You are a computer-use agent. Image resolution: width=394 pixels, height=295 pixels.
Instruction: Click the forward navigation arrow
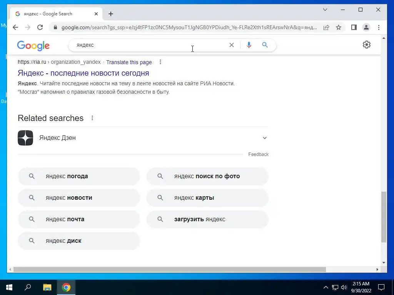click(28, 27)
